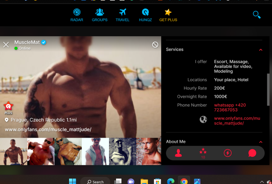Open search with the magnifying glass icon
Screen dimensions: 272x184
tap(256, 14)
